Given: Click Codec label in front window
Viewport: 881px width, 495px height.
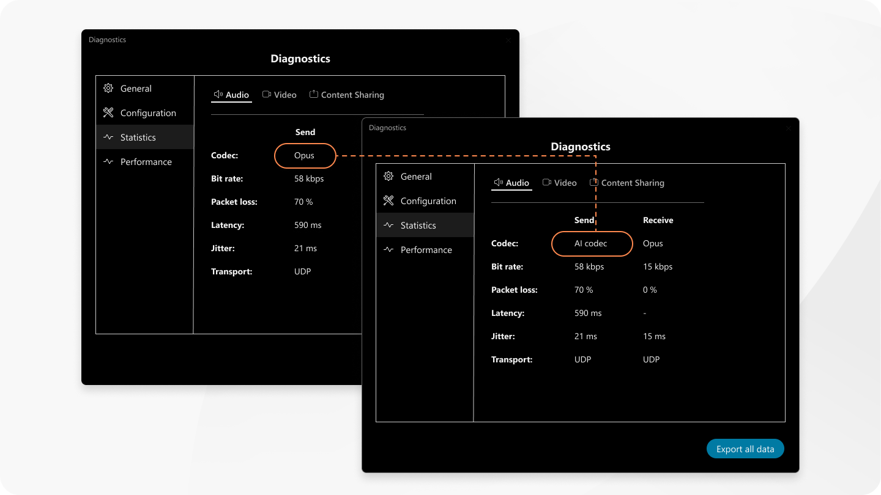Looking at the screenshot, I should pos(505,243).
